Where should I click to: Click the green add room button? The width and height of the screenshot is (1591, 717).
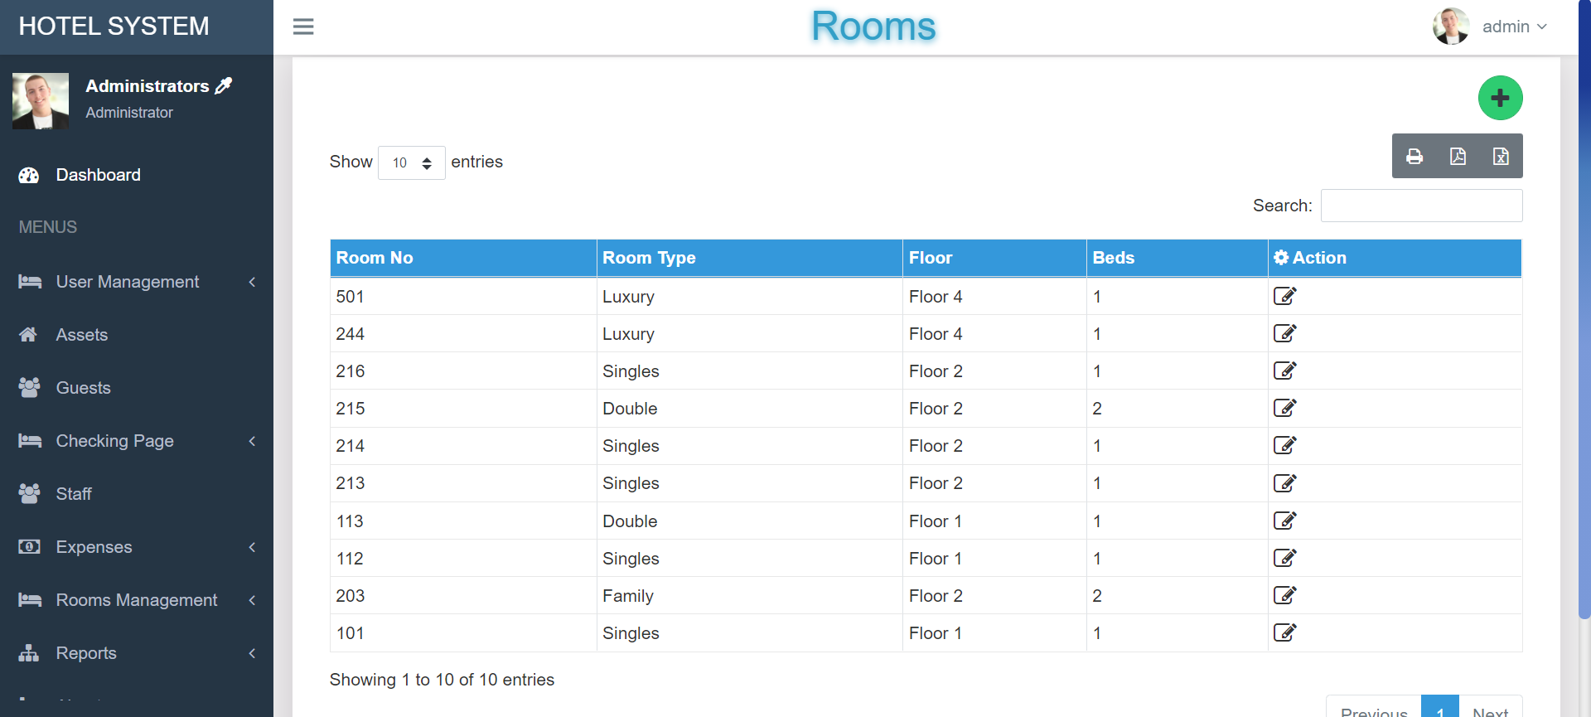(x=1500, y=98)
